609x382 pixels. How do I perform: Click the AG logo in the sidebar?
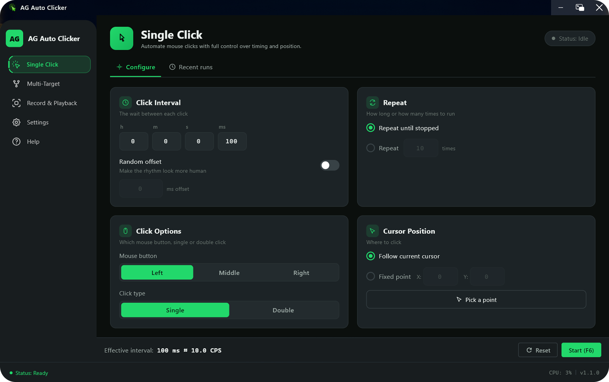pyautogui.click(x=15, y=39)
